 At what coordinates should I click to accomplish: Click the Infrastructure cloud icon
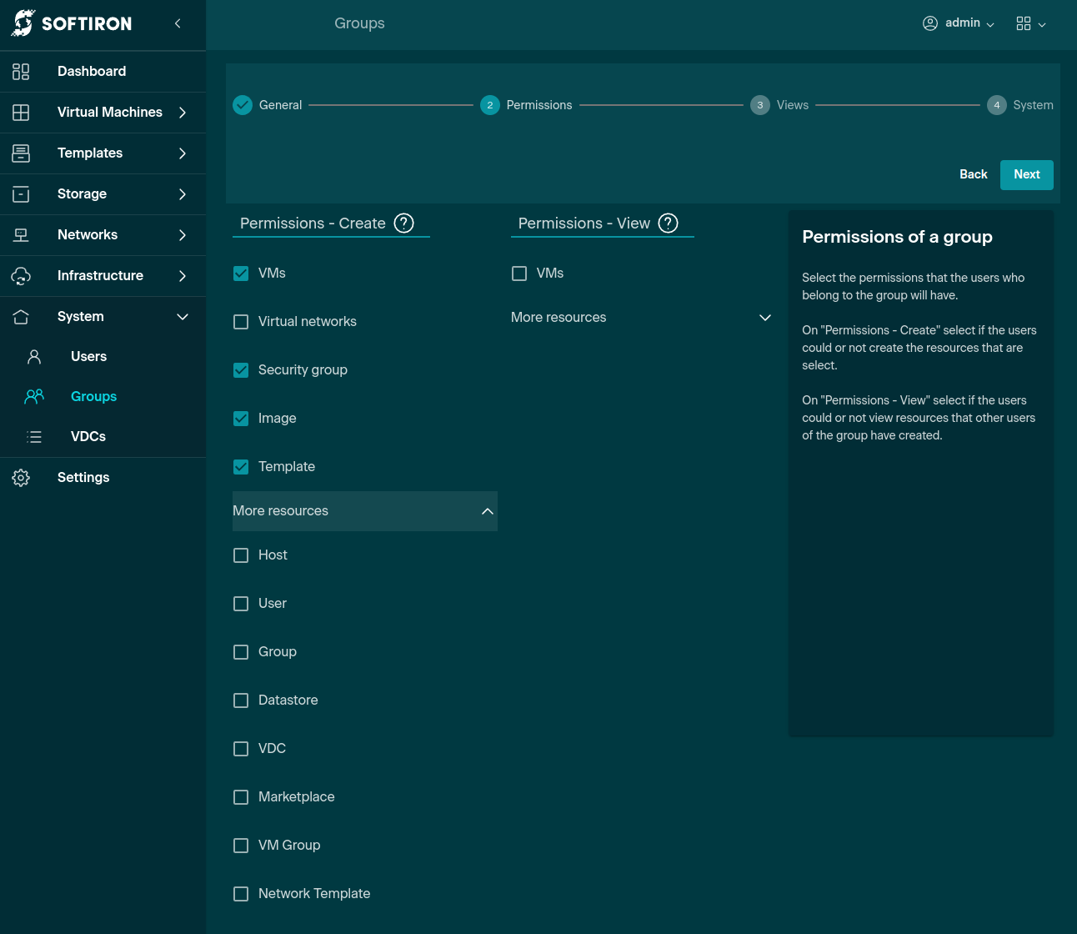[x=21, y=276]
